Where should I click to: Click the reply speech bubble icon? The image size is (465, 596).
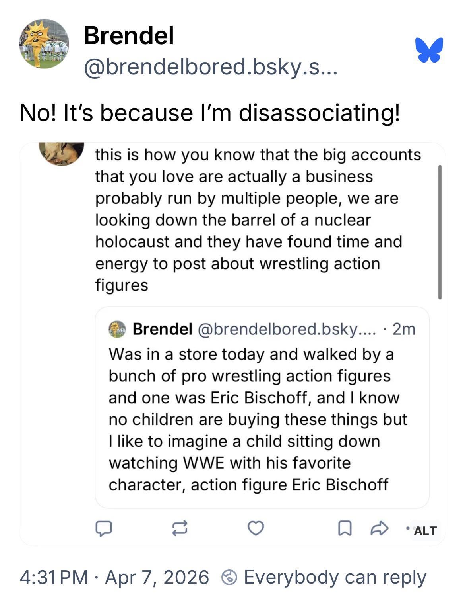(103, 528)
